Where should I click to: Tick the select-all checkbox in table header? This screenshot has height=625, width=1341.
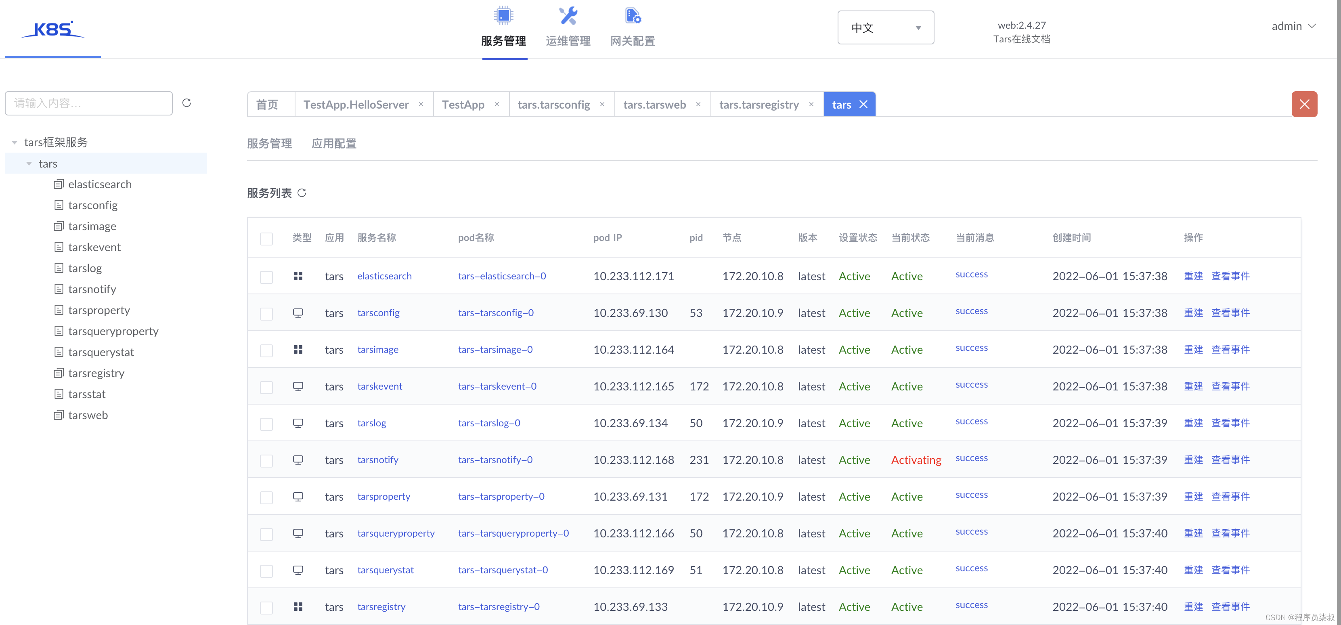click(x=266, y=239)
